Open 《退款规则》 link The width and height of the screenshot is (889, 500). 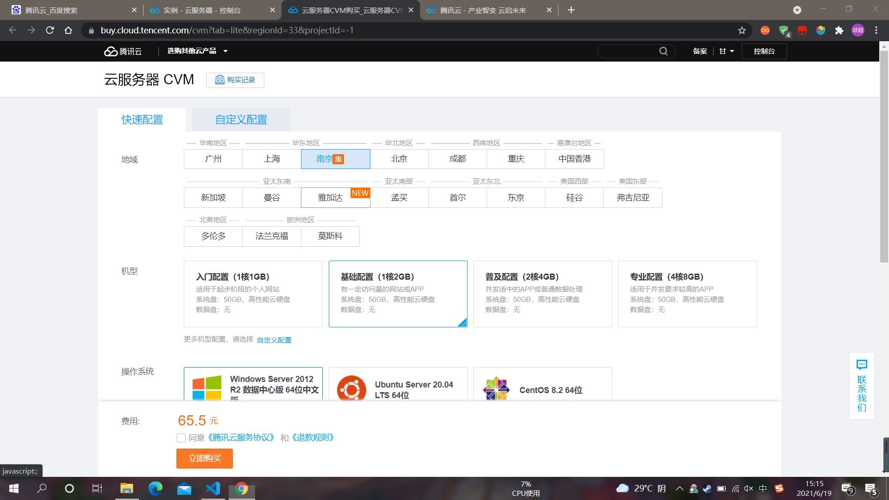313,438
